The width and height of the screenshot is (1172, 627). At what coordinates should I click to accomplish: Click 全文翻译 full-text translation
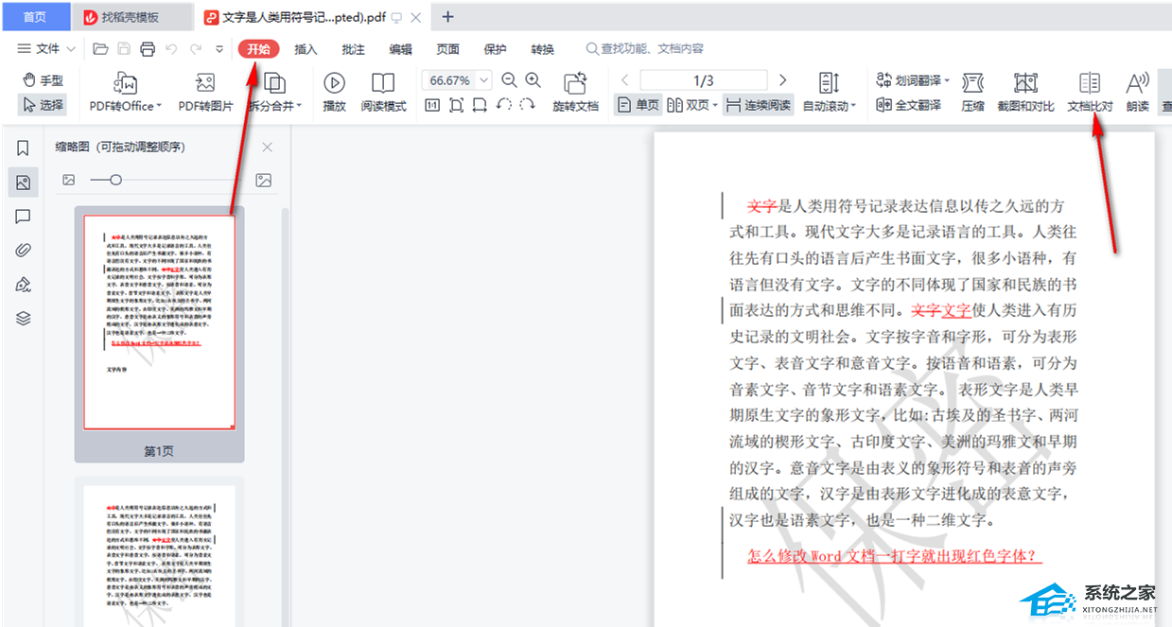point(908,105)
